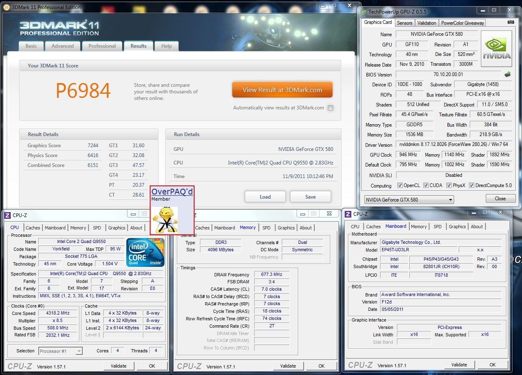Open Graphics tab in middle CPU-Z window

[x=286, y=228]
